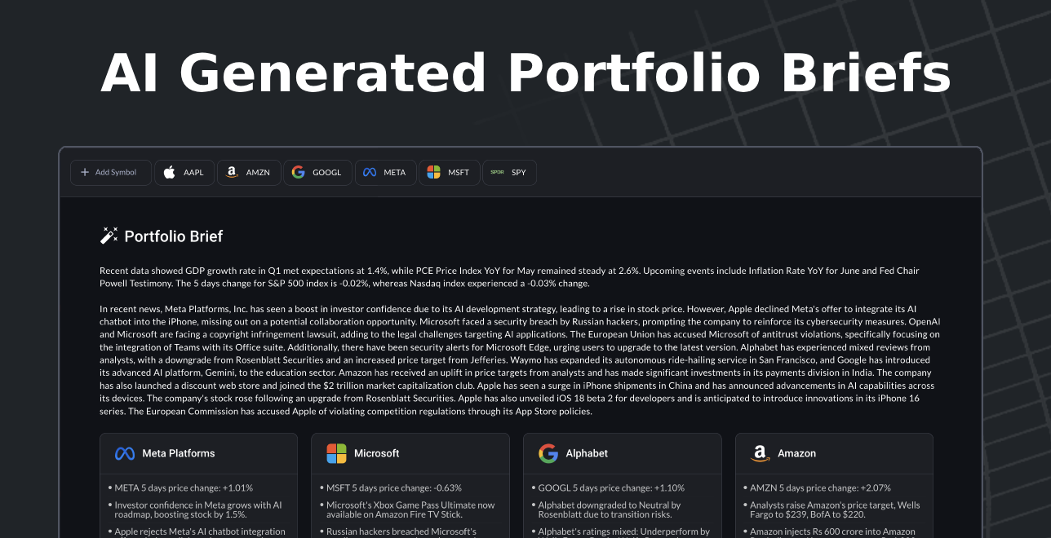Select the META symbol chip
This screenshot has height=538, width=1051.
point(385,173)
